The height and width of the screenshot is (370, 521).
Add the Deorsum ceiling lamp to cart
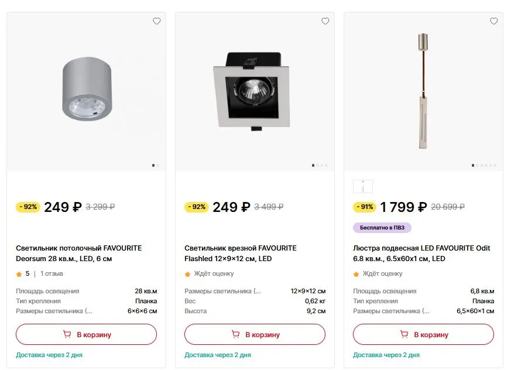point(87,334)
